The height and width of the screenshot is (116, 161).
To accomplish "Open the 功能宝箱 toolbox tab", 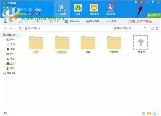I will pos(110,9).
